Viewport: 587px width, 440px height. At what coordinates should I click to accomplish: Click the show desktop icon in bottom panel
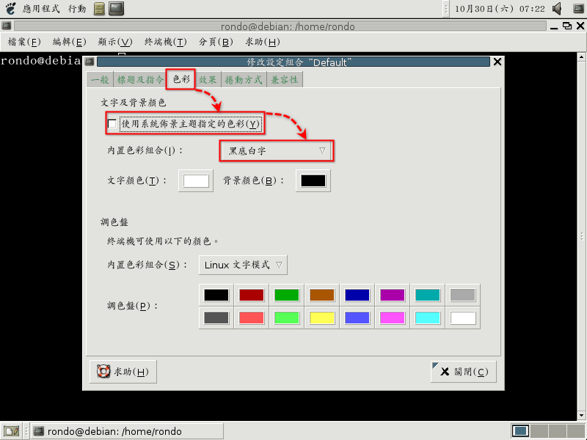11,431
